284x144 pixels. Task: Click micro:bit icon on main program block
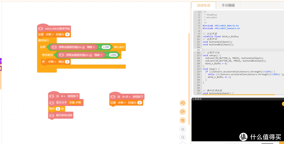pos(40,29)
